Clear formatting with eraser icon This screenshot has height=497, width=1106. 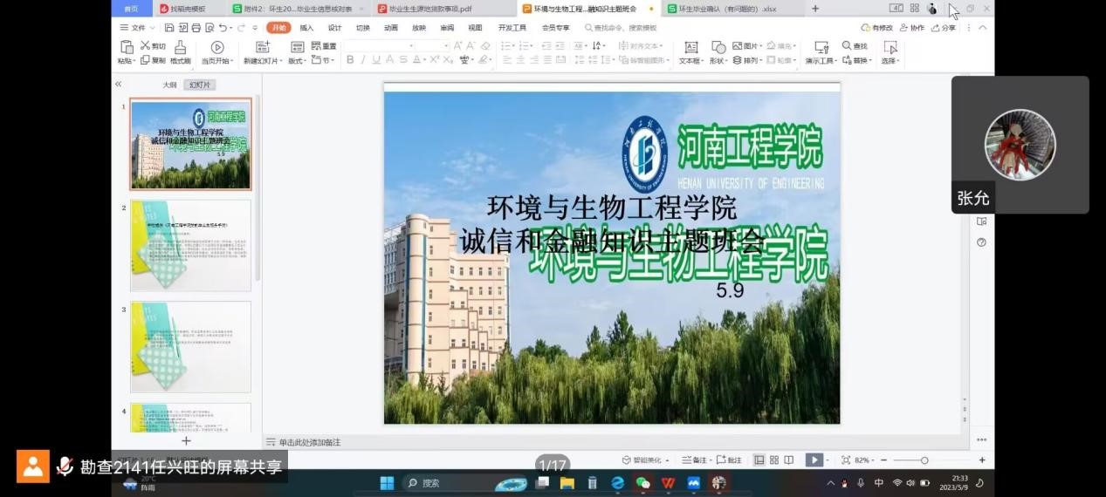[x=484, y=45]
